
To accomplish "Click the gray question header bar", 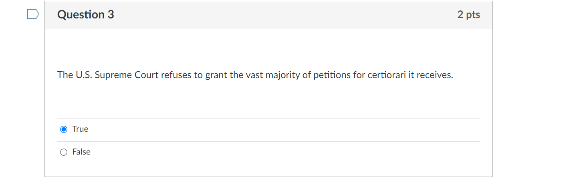I will pos(268,15).
